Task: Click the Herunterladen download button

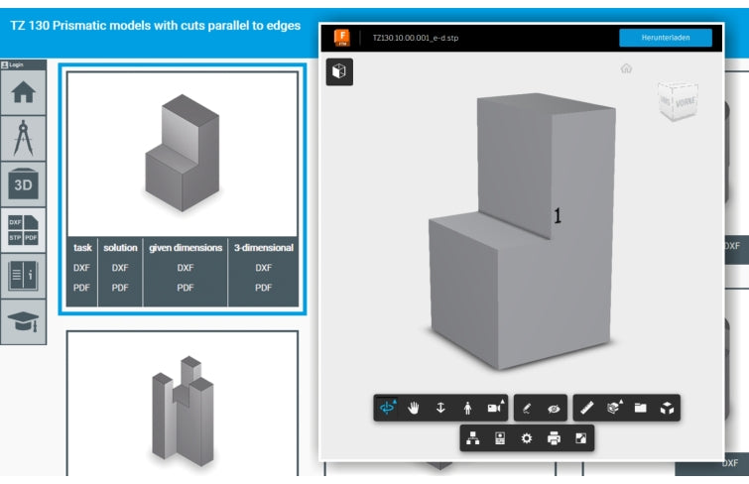Action: coord(666,38)
